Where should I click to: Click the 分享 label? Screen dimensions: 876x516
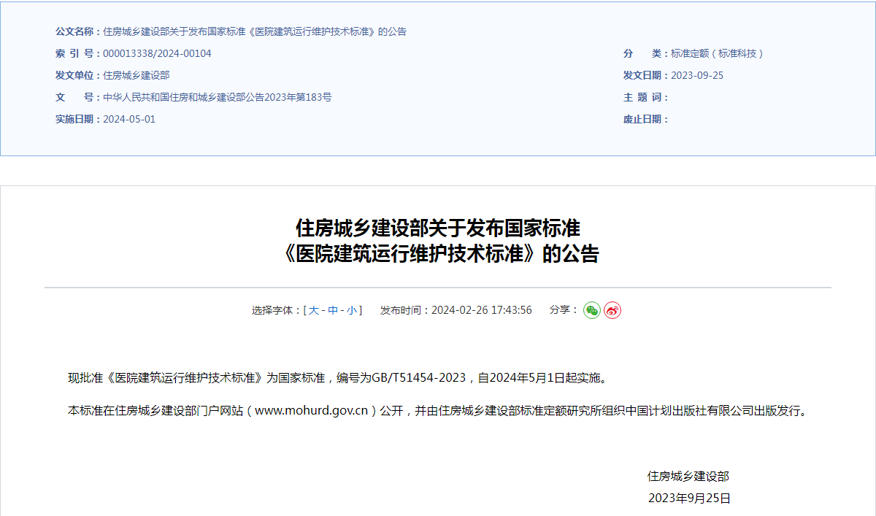pyautogui.click(x=564, y=310)
